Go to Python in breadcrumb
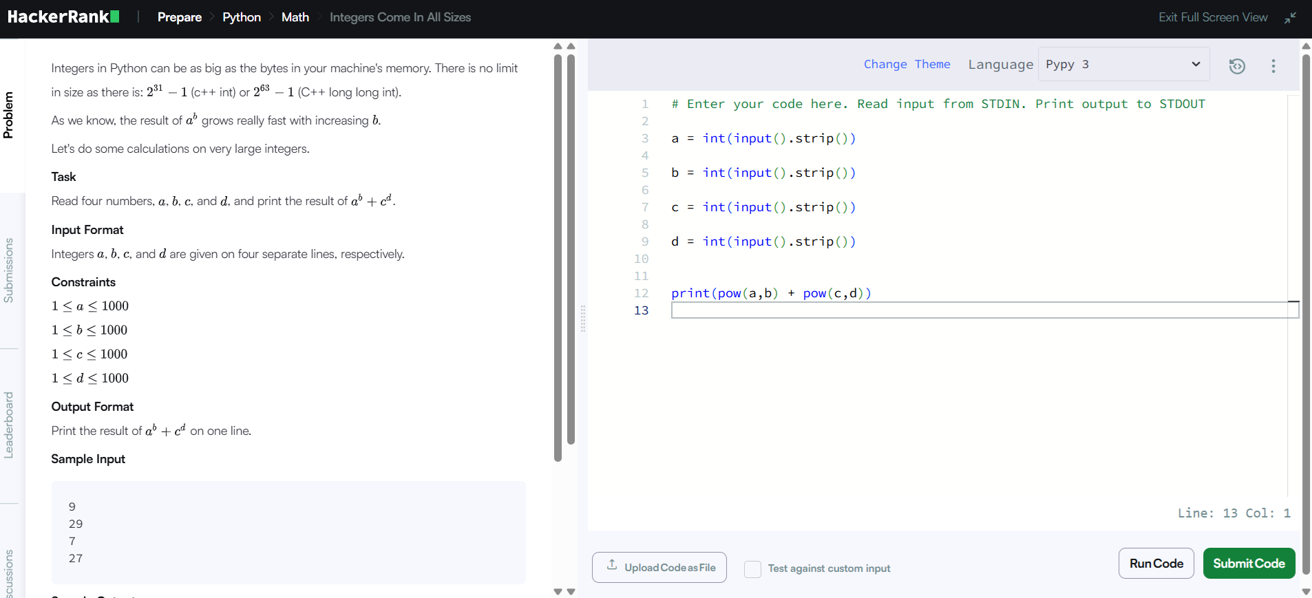 coord(242,17)
